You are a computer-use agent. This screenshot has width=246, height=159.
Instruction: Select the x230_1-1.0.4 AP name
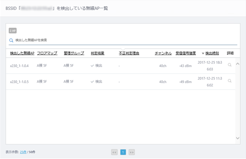19,66
